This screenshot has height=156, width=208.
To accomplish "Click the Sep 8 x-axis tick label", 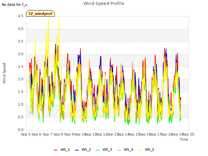I will click(58, 134).
